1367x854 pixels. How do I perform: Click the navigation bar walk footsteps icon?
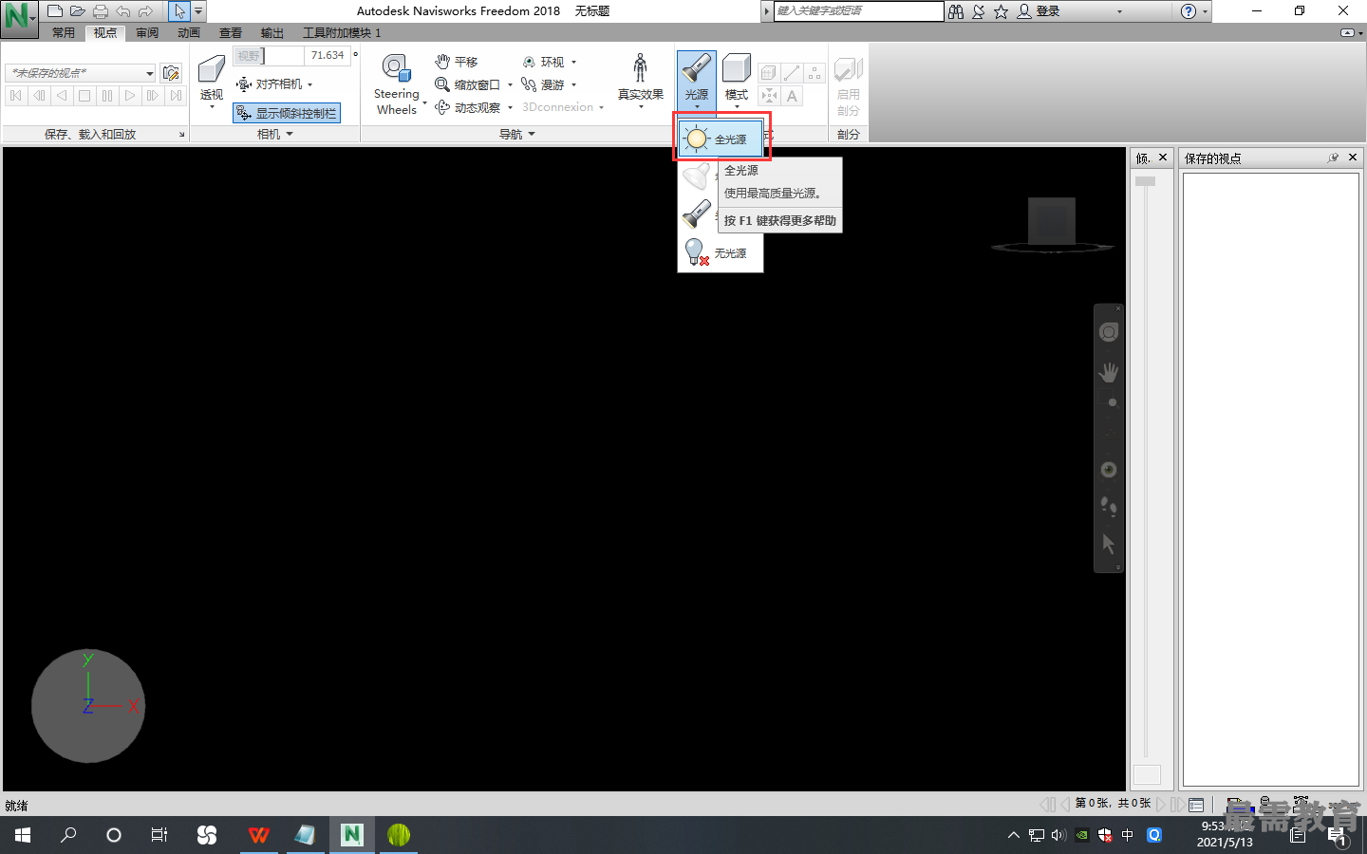coord(1109,507)
